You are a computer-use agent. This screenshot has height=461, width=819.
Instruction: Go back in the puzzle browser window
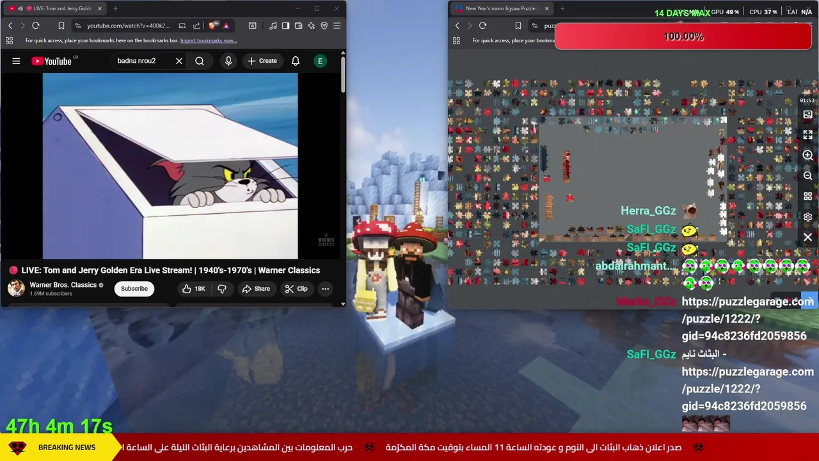coord(457,26)
